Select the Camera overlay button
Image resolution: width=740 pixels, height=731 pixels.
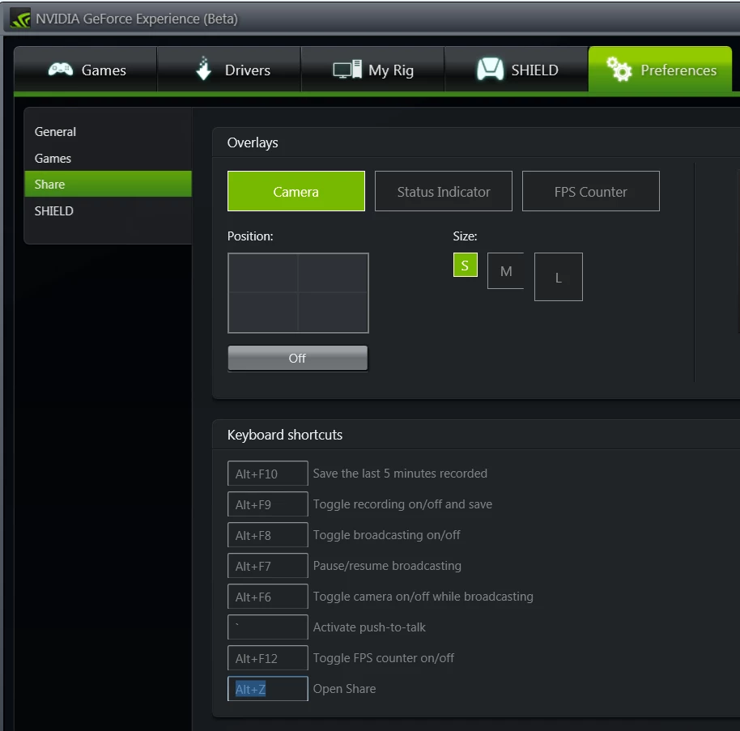296,191
